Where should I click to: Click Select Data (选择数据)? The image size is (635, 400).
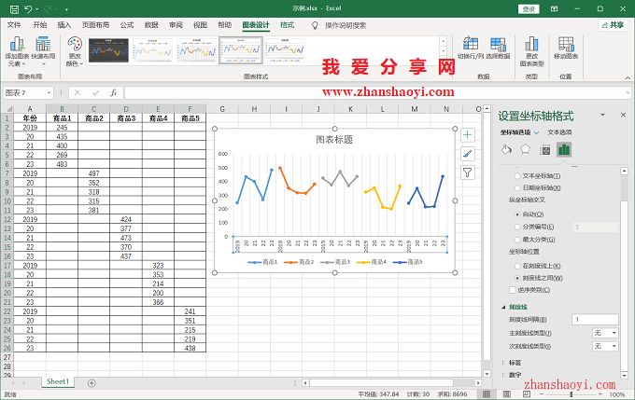point(498,48)
